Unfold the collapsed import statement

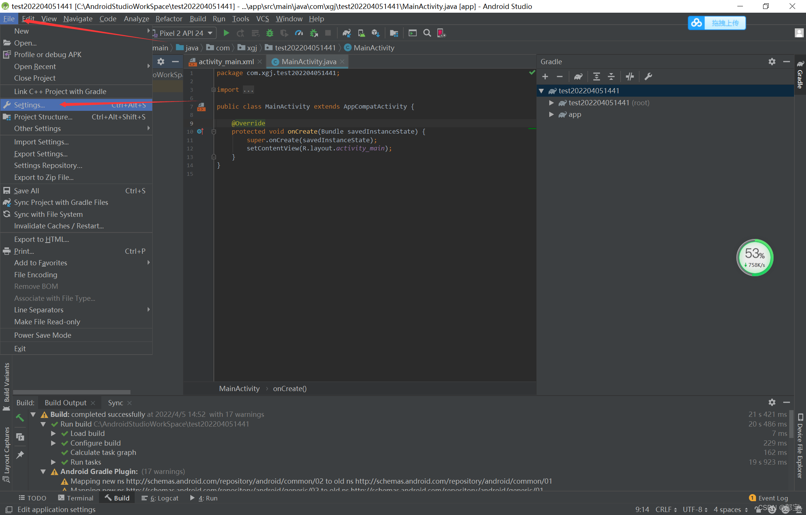tap(213, 90)
